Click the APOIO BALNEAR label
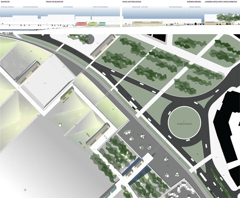 pos(68,7)
